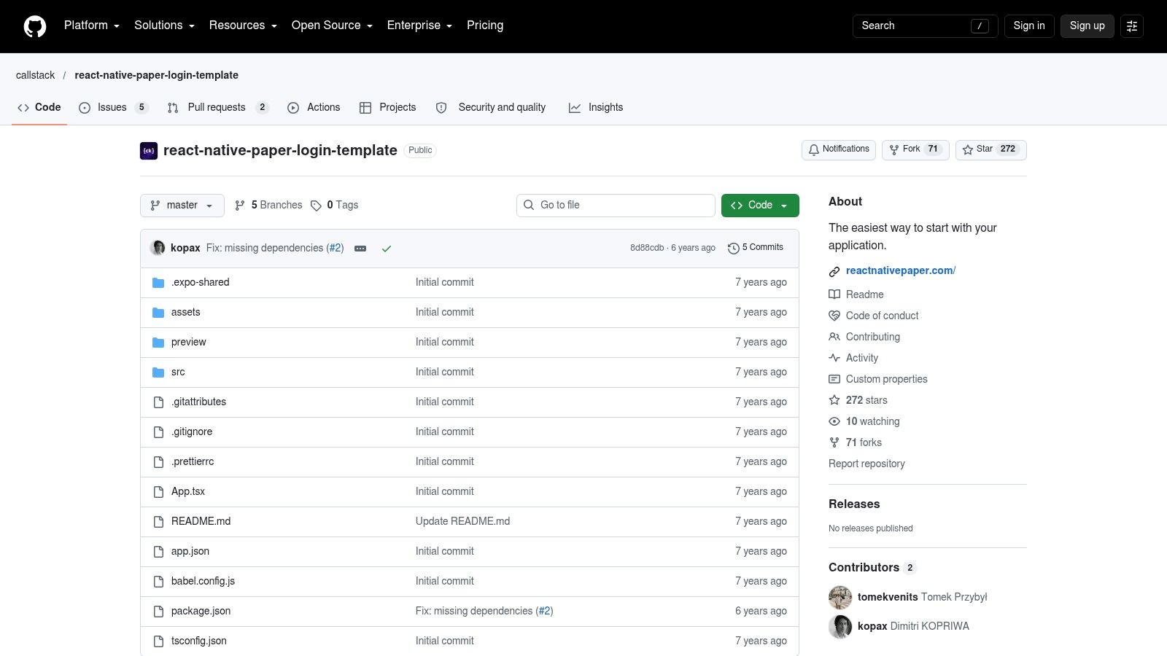Open tomekvenits contributor avatar

pyautogui.click(x=840, y=597)
